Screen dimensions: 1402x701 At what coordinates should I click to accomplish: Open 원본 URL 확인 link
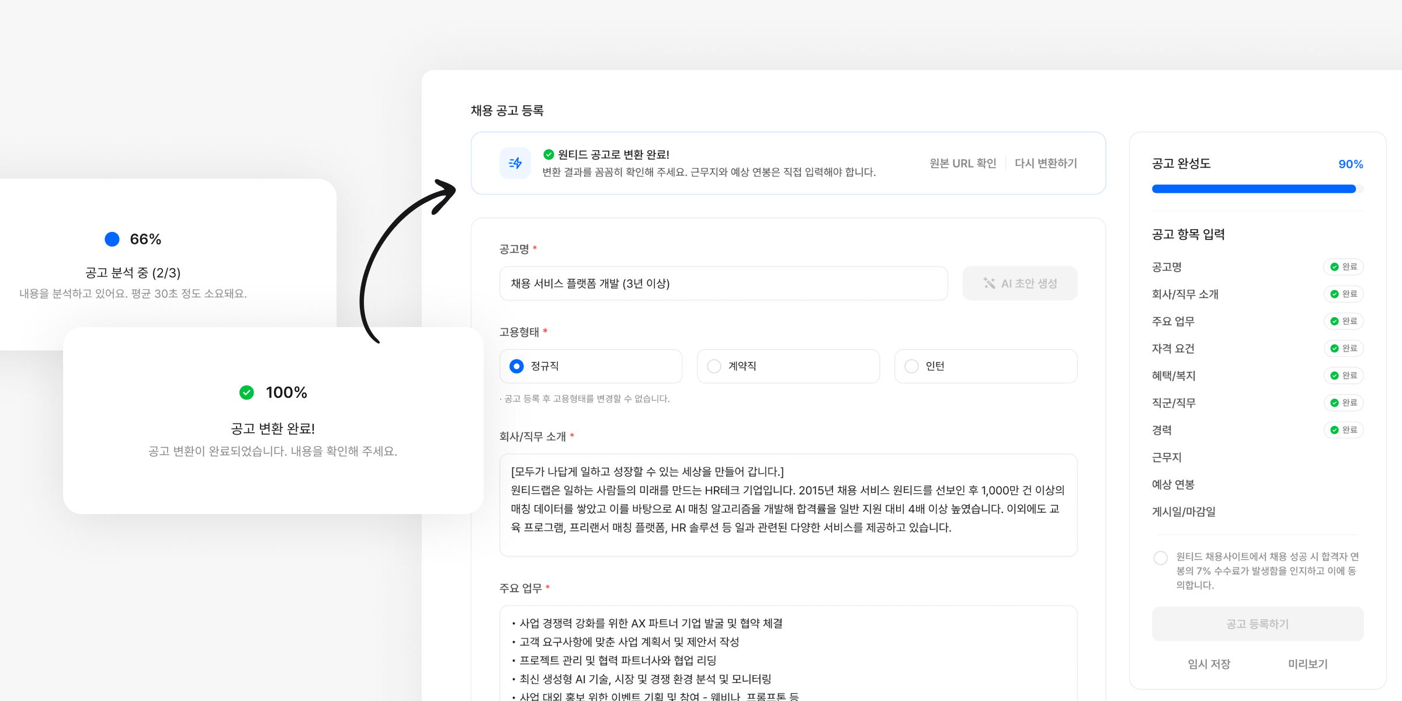click(963, 164)
